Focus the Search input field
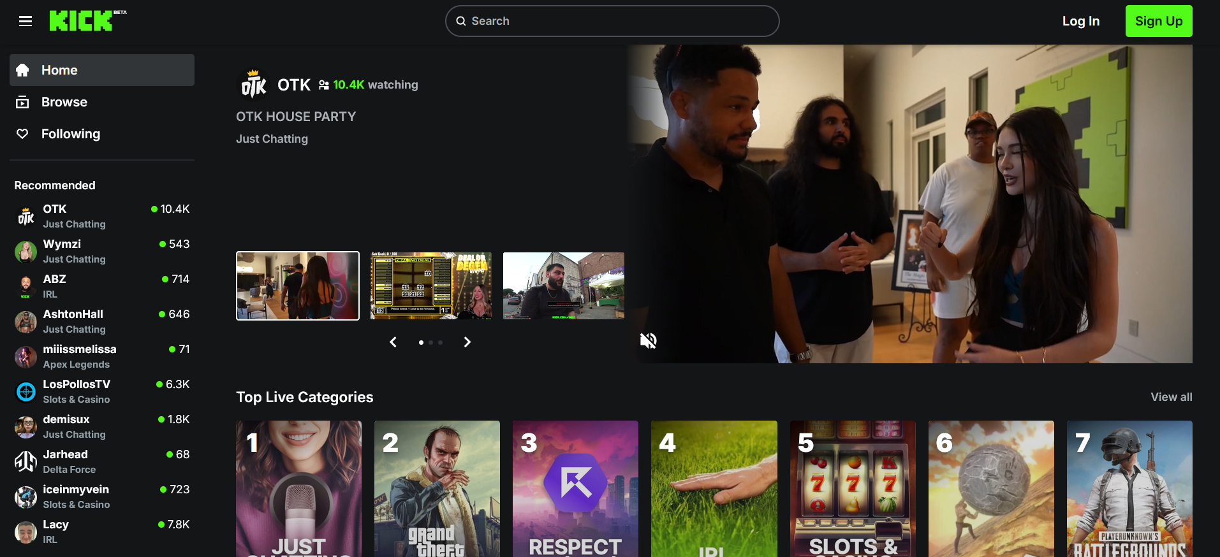The width and height of the screenshot is (1220, 557). (612, 21)
